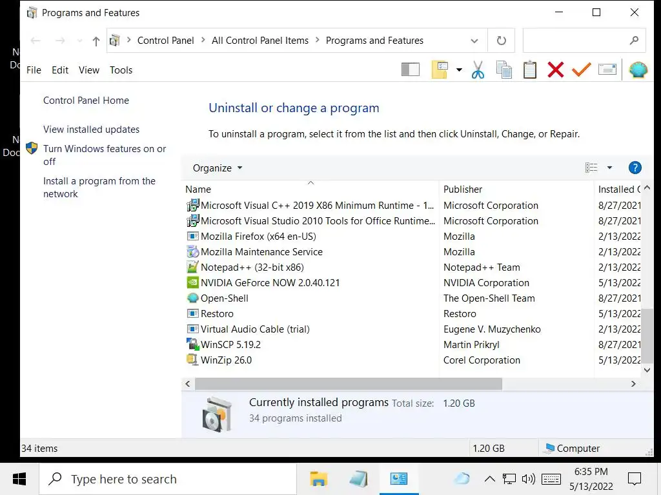Click the Forward navigation arrow
This screenshot has width=661, height=495.
(60, 41)
